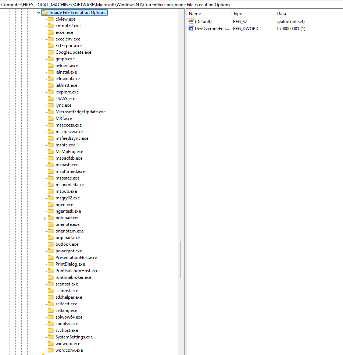The image size is (343, 355).
Task: Click the powerpnt.exe folder icon
Action: (51, 251)
